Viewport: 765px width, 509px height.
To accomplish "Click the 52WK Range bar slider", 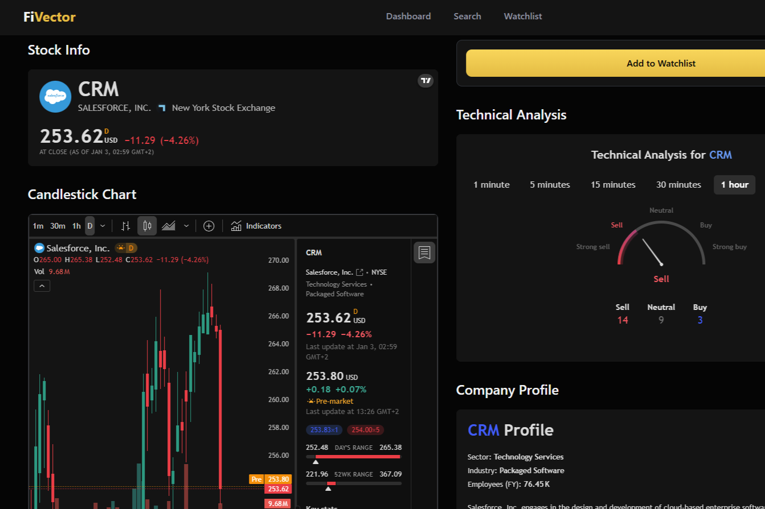I will pos(354,483).
